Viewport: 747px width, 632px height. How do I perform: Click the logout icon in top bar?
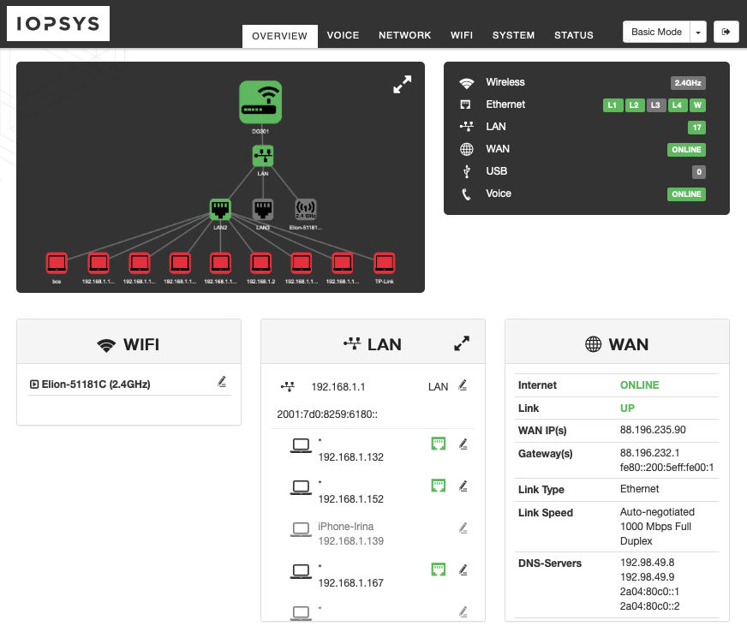[726, 32]
